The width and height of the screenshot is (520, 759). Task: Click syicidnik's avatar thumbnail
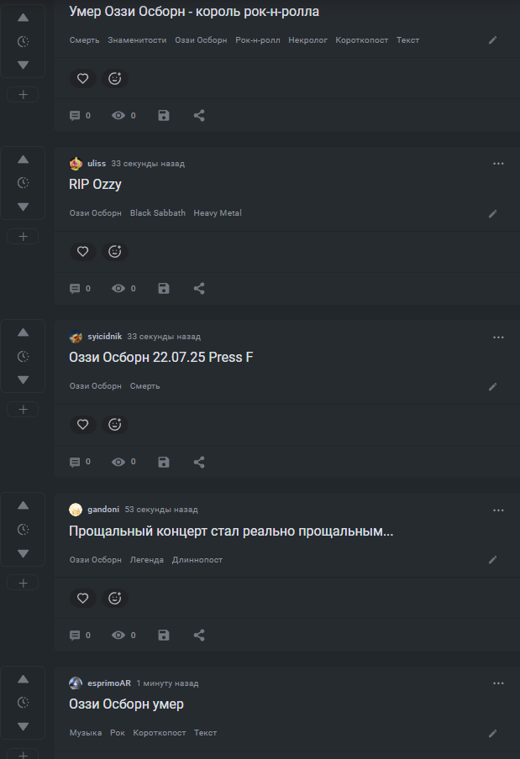[x=76, y=337]
